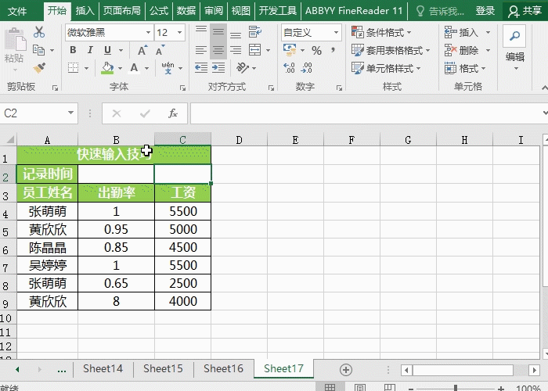Apply percent style
This screenshot has height=391, width=548.
pos(316,51)
